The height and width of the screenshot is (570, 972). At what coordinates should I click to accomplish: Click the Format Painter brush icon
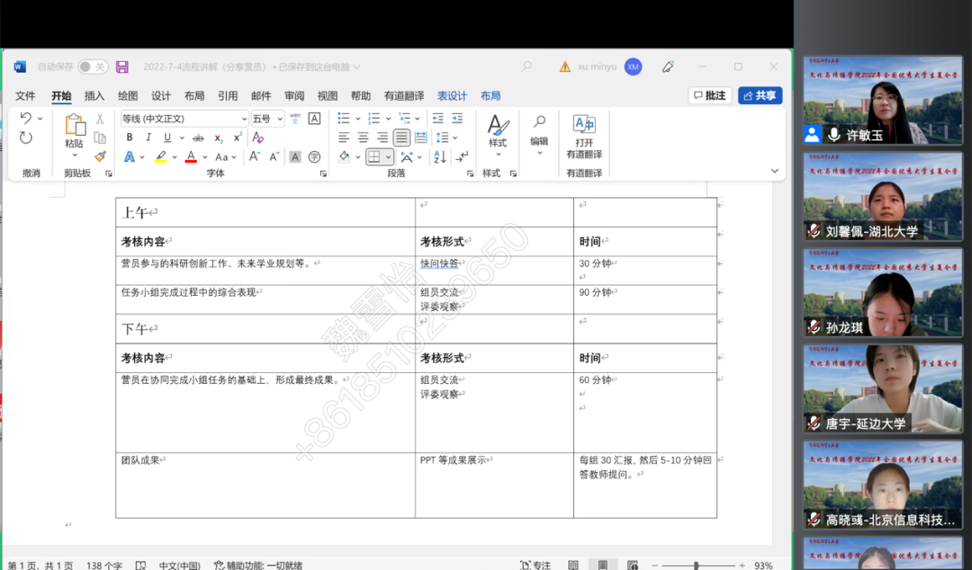[x=100, y=156]
